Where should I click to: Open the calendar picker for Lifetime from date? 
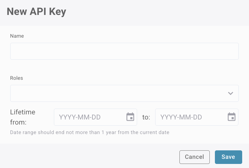(130, 117)
